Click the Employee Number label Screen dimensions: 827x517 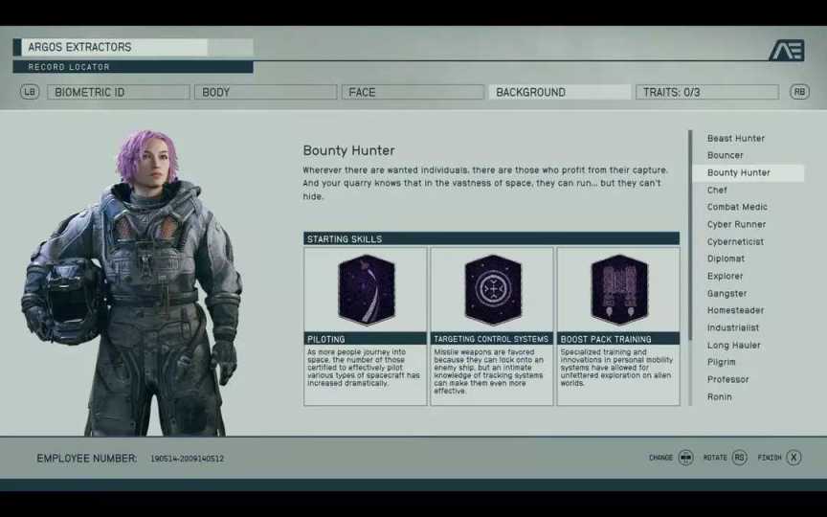86,459
